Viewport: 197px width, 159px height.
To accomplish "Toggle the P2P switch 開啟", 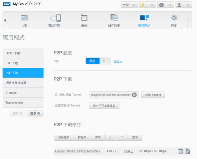I will click(x=98, y=61).
